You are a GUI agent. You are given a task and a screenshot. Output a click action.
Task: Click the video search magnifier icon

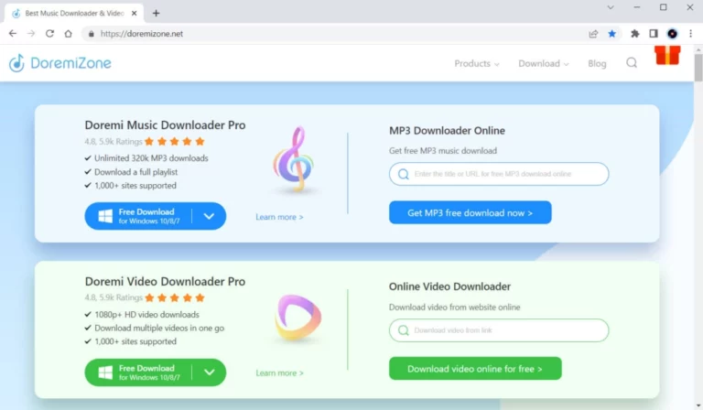[x=404, y=330]
